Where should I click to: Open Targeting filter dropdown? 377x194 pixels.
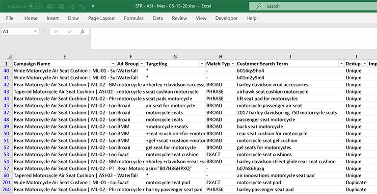pos(202,64)
